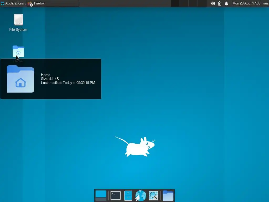
Task: Open the Application Finder magnifier icon
Action: [x=153, y=196]
